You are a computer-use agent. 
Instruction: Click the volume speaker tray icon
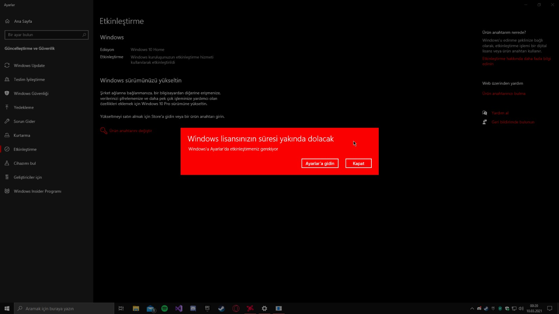coord(521,308)
